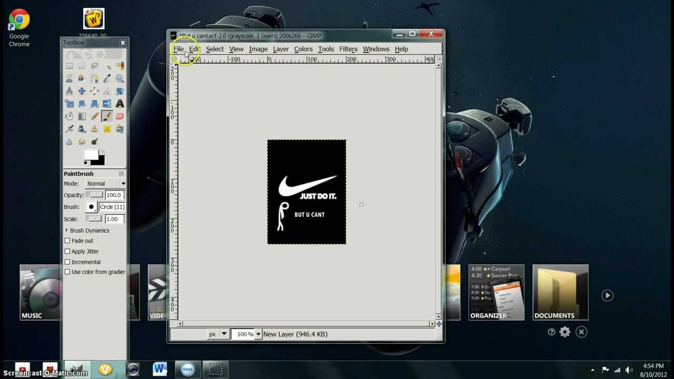Select the Scale tool

click(x=70, y=104)
